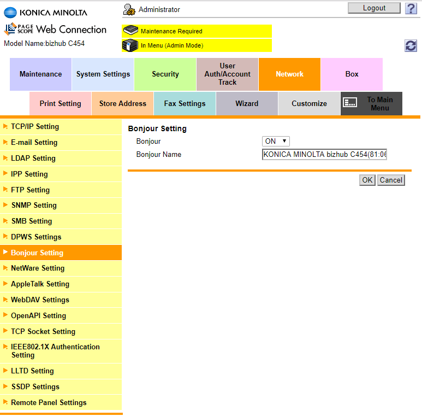Switch to the Security tab
422x416 pixels.
(x=165, y=74)
